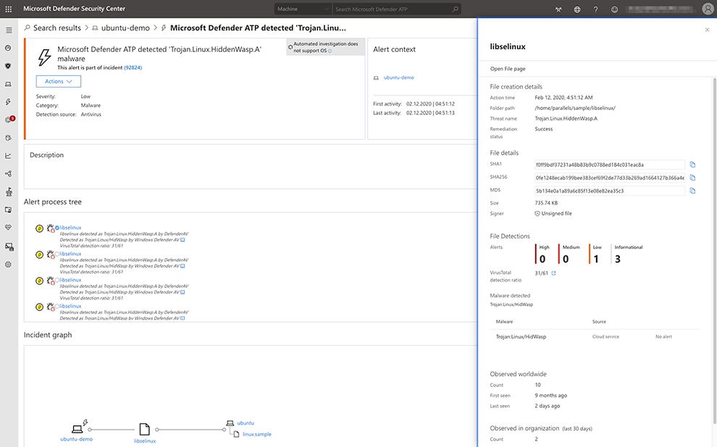
Task: Open the community icon in the top bar
Action: coord(558,9)
